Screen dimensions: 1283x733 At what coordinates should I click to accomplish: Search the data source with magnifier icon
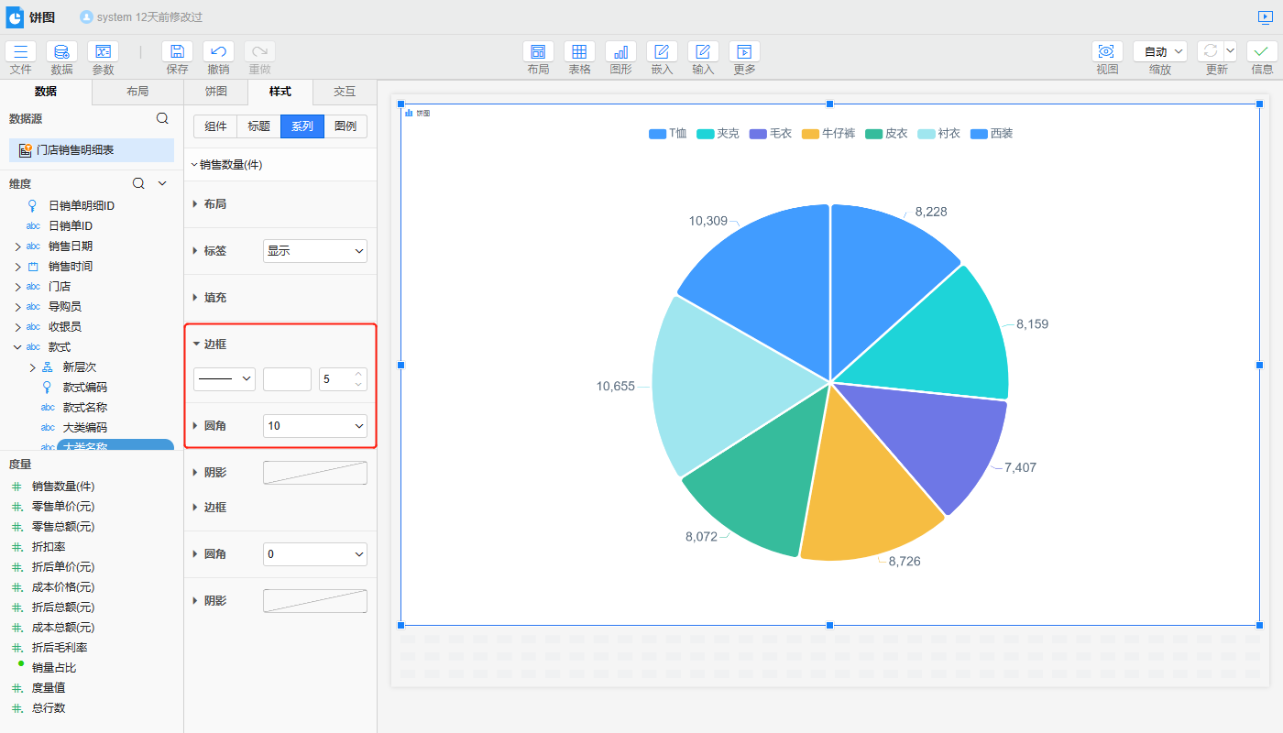click(162, 118)
